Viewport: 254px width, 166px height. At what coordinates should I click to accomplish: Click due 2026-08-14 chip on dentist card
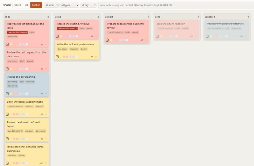(15, 106)
